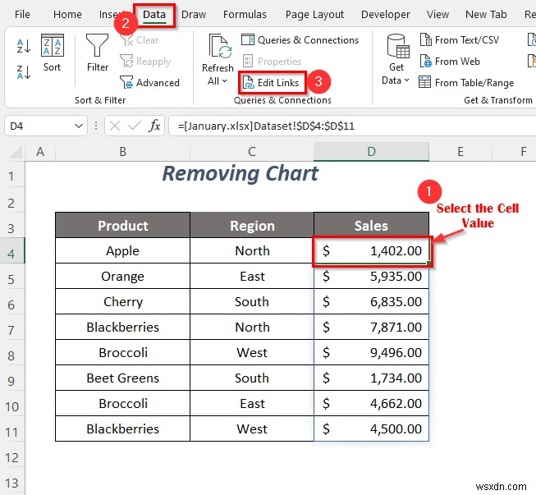
Task: Select the Apple cell
Action: click(123, 251)
